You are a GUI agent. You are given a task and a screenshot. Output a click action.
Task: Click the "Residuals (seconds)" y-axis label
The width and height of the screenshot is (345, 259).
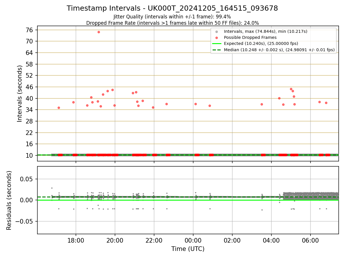tap(9, 200)
